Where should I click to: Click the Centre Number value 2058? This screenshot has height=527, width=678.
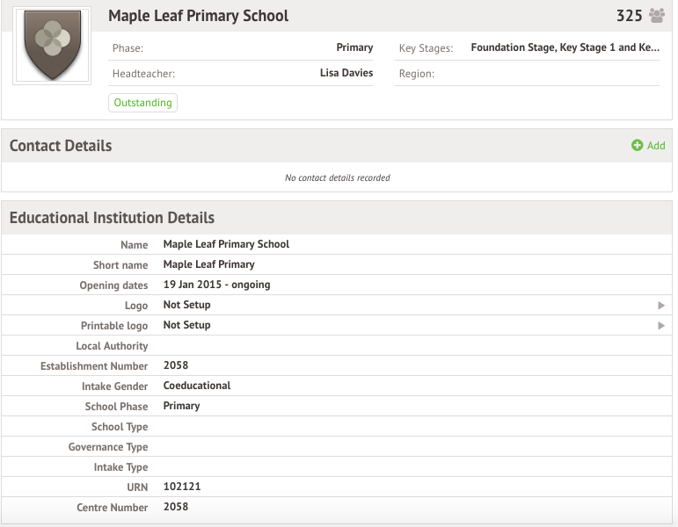(x=176, y=507)
